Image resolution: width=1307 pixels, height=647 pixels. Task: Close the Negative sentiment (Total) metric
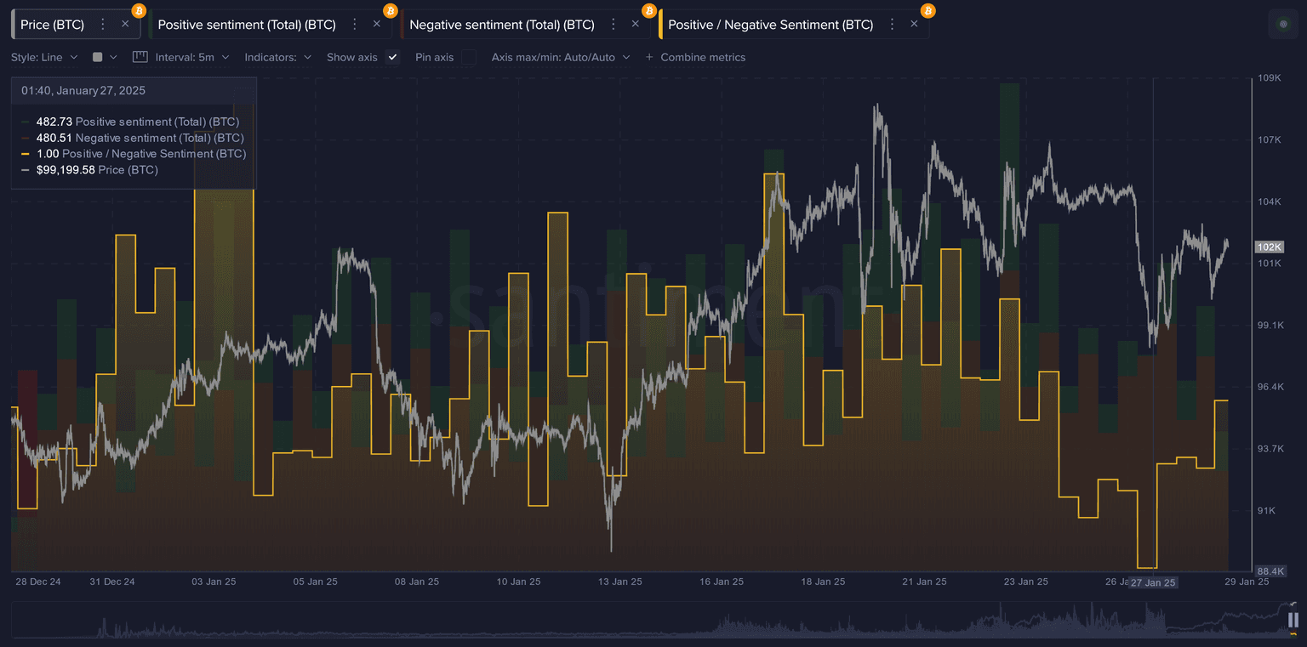635,25
